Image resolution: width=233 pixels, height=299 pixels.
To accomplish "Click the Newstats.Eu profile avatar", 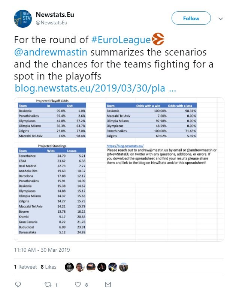I will click(23, 19).
